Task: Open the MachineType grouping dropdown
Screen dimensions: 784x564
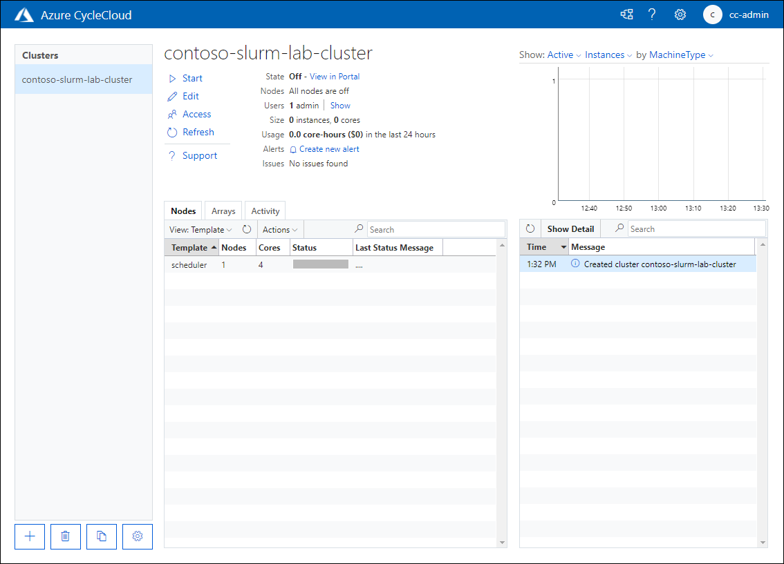Action: (675, 55)
